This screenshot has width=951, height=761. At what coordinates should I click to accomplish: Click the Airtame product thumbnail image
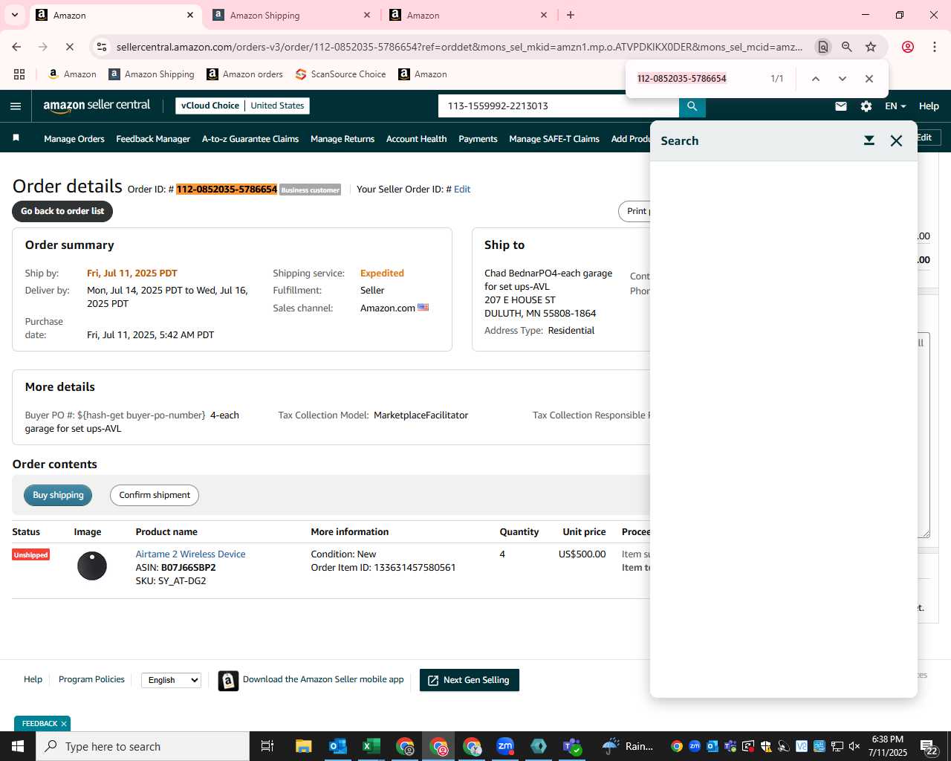[92, 566]
